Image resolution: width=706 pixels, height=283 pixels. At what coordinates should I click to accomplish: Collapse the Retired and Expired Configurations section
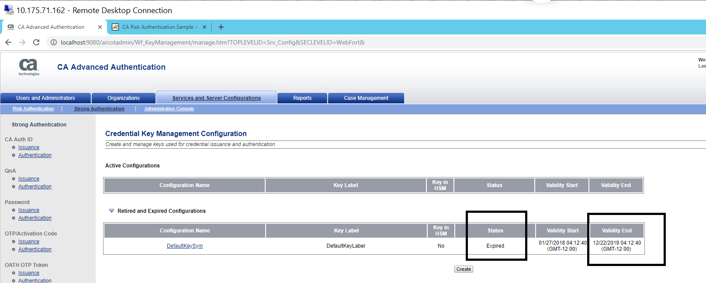tap(111, 211)
